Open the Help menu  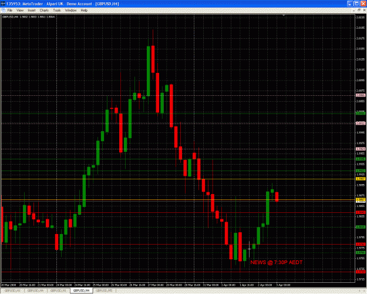click(84, 11)
